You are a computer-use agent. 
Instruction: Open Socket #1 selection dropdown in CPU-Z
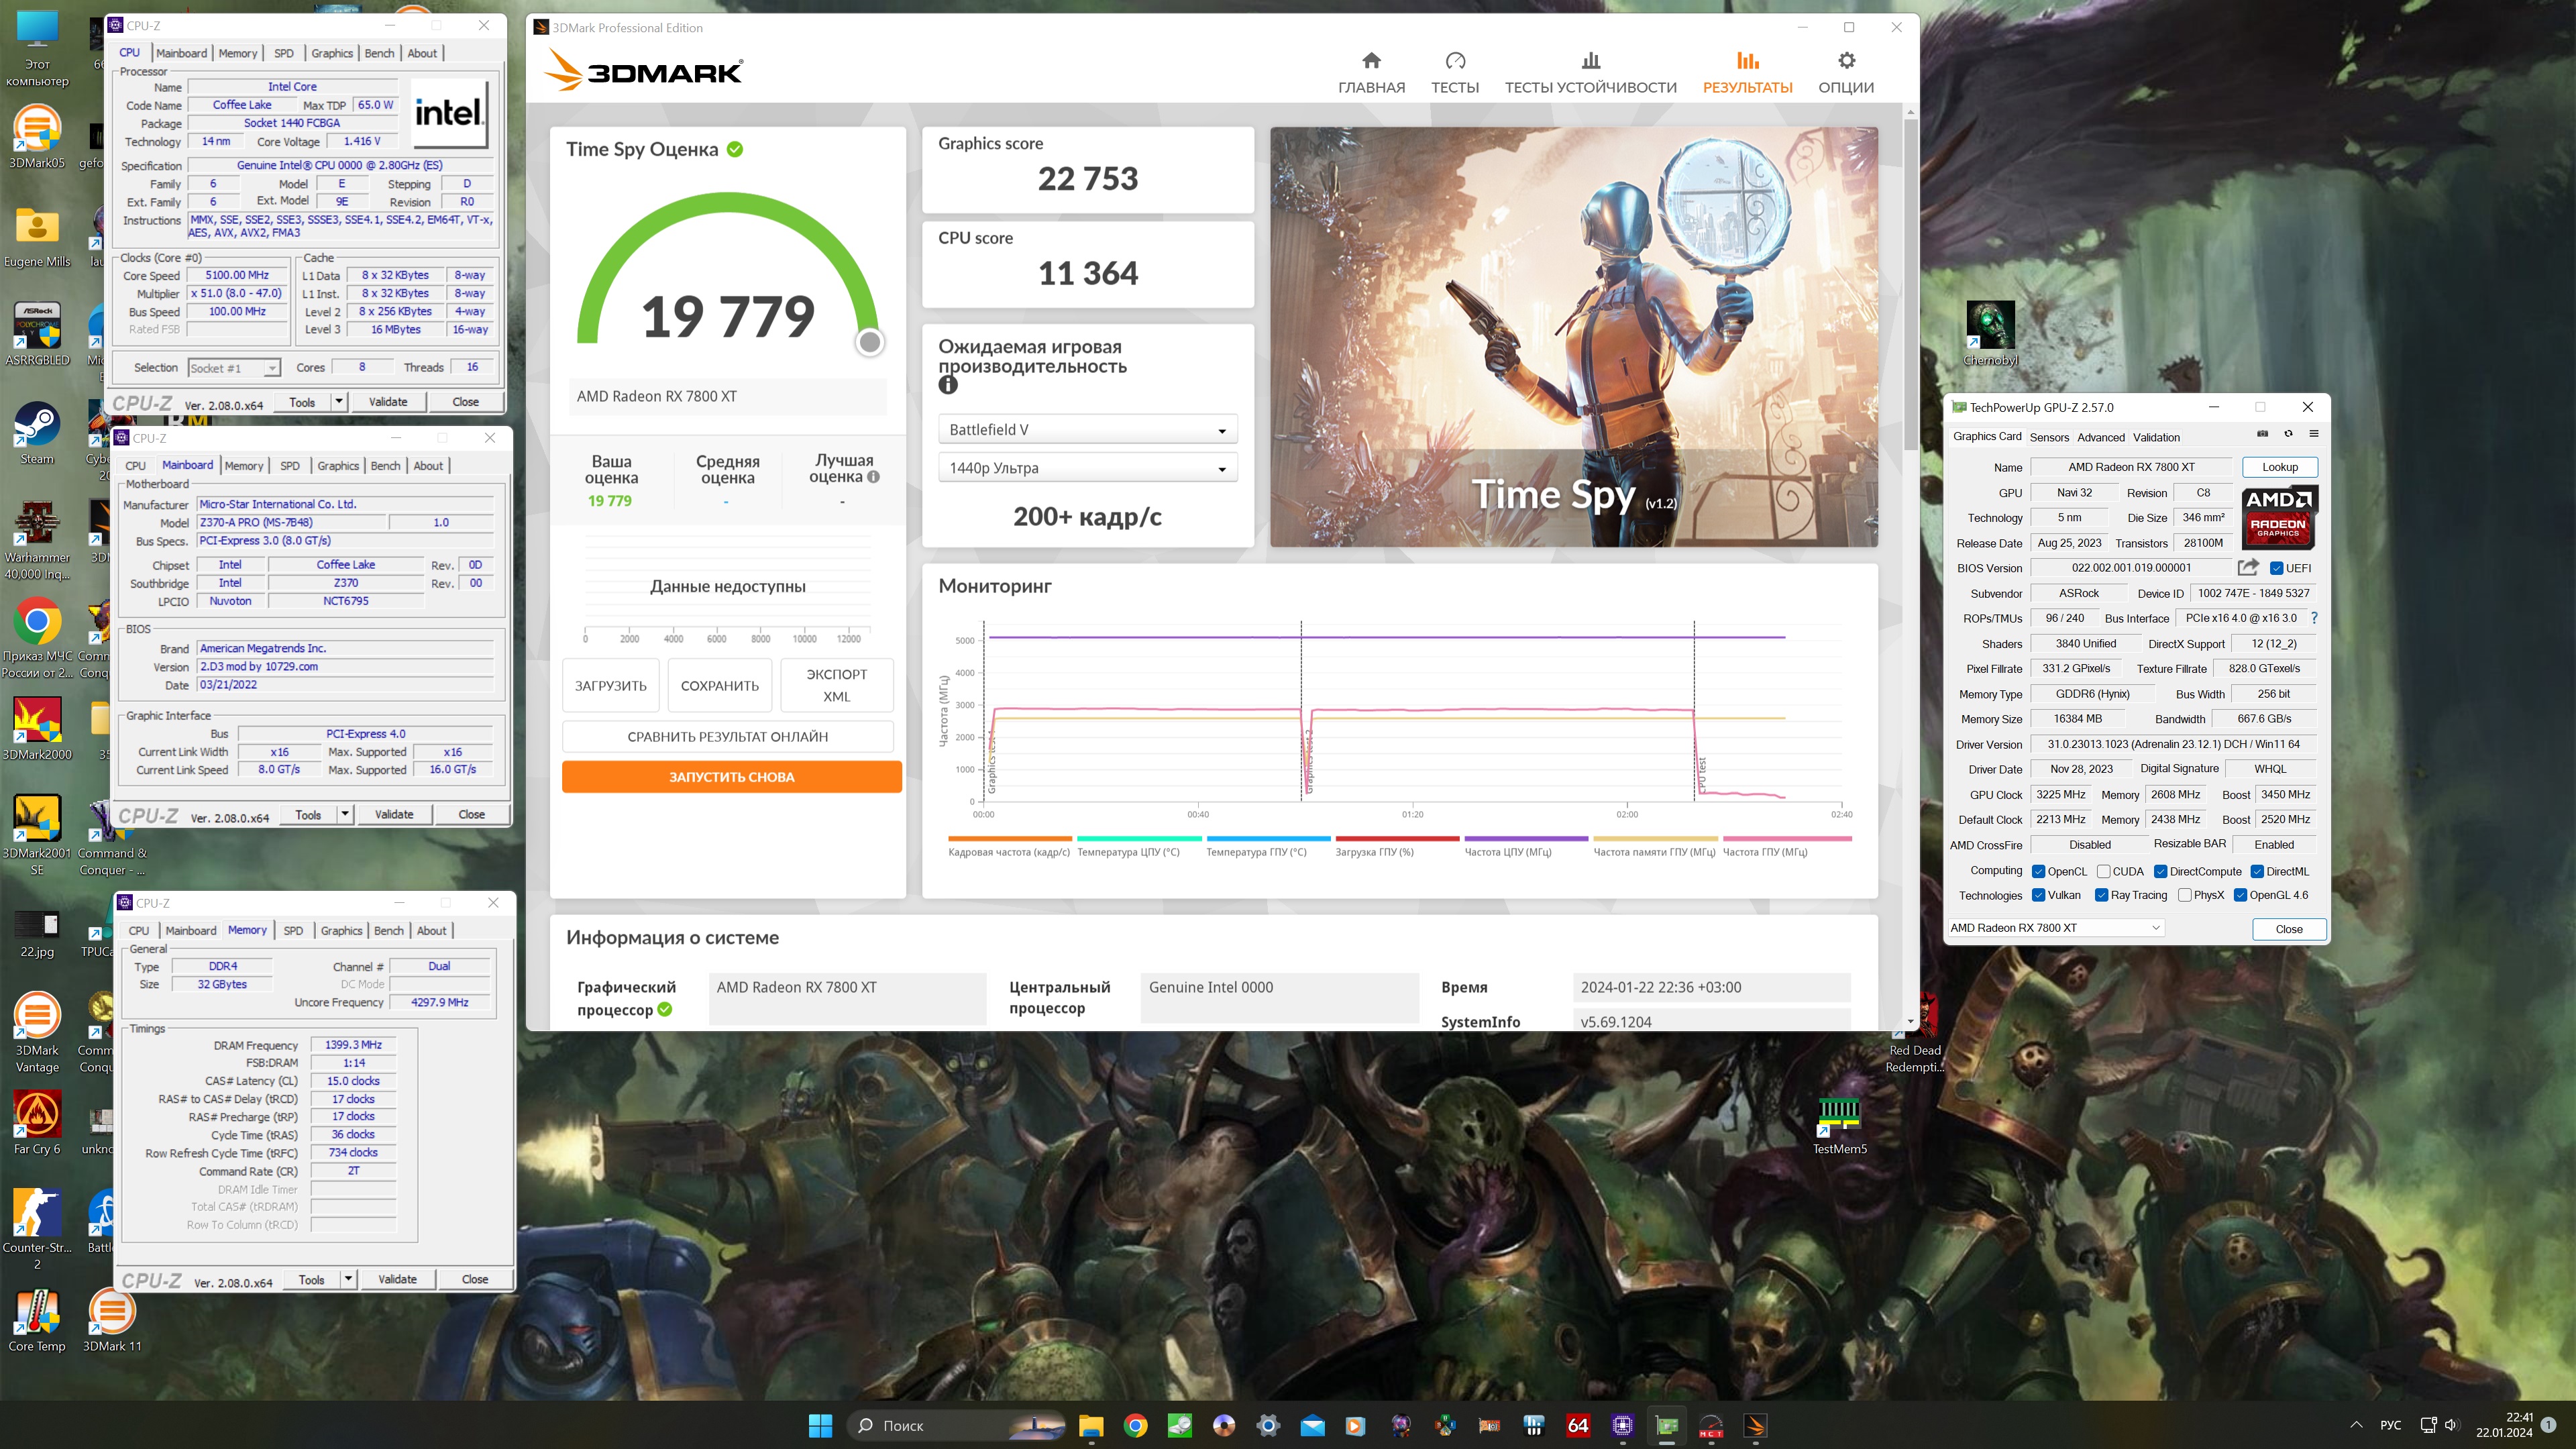tap(234, 368)
